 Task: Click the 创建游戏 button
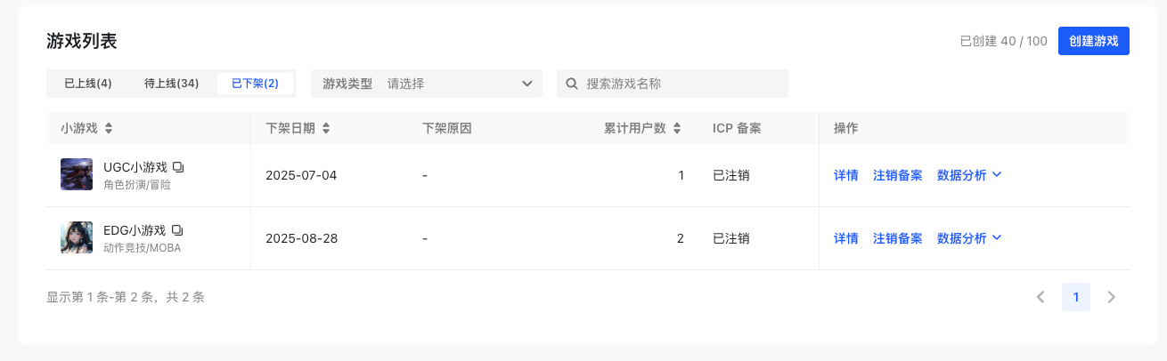[x=1093, y=41]
